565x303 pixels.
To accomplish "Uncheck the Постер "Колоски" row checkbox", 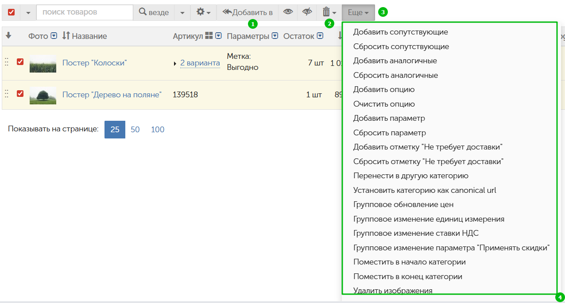I will tap(20, 62).
